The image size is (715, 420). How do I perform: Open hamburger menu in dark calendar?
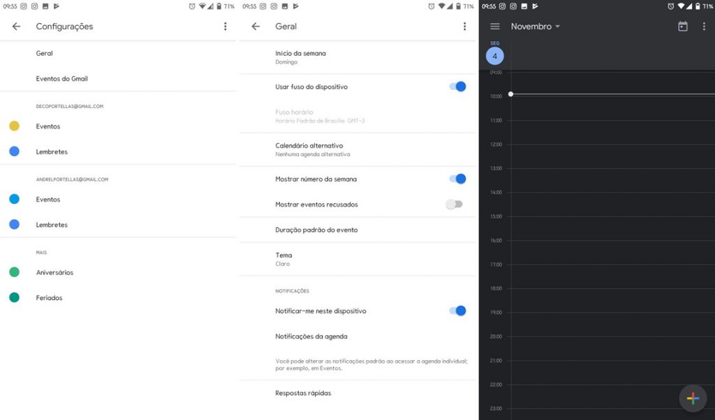[495, 27]
